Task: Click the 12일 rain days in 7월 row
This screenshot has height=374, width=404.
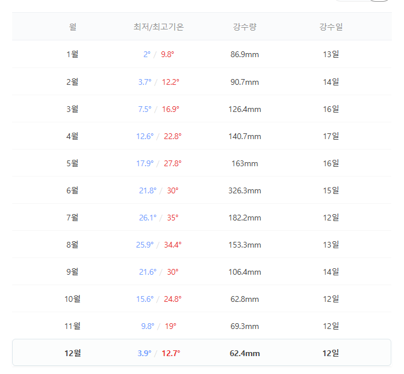Action: click(331, 218)
